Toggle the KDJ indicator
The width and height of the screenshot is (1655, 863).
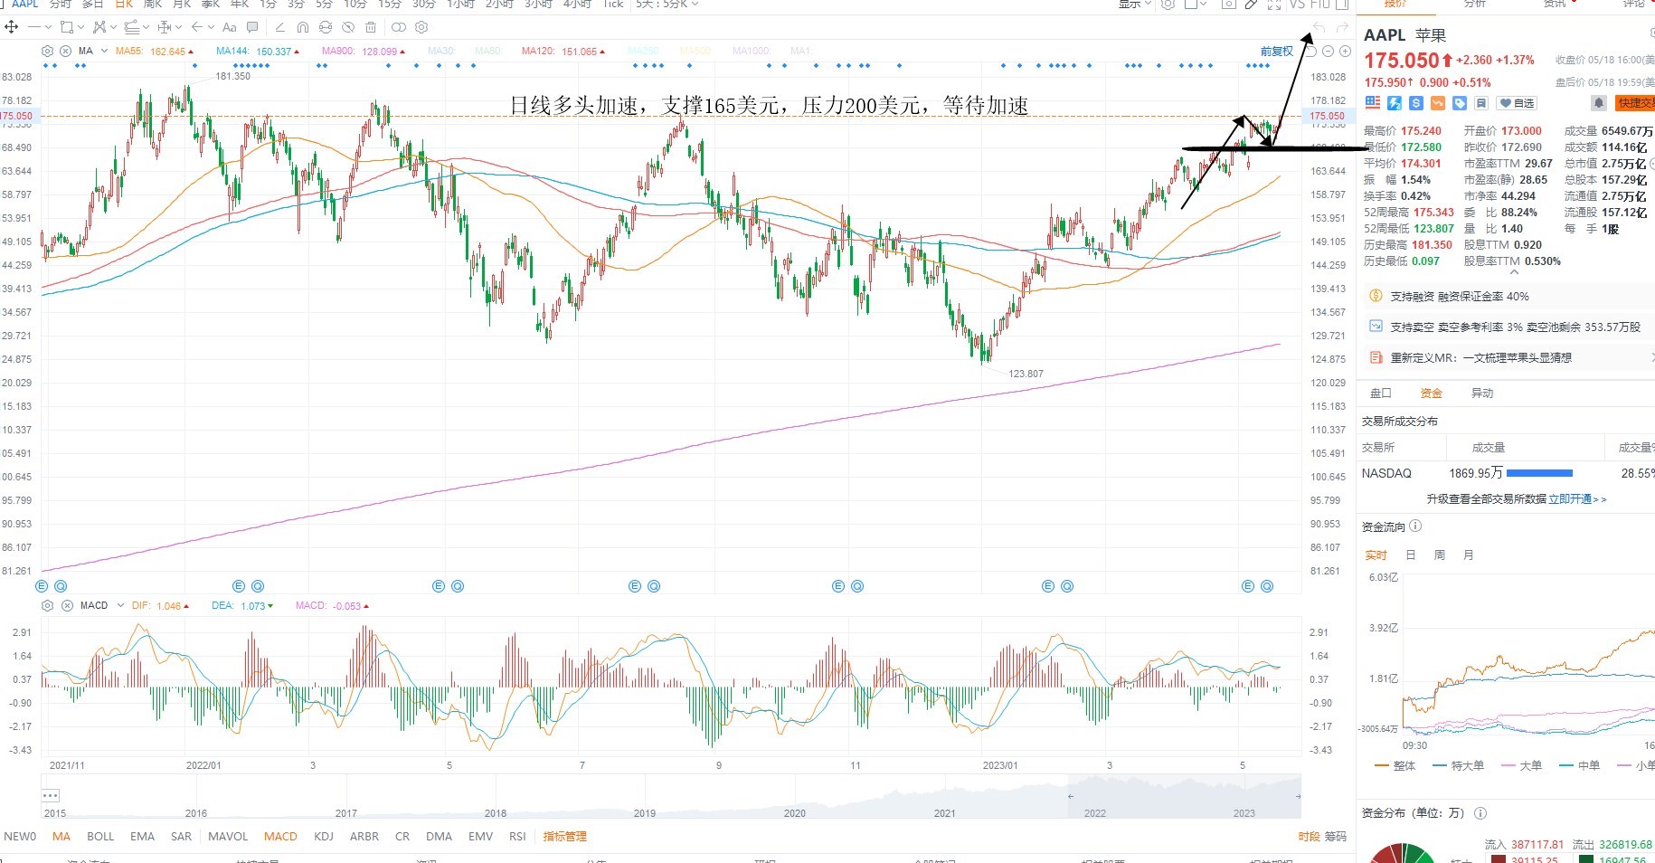tap(324, 837)
